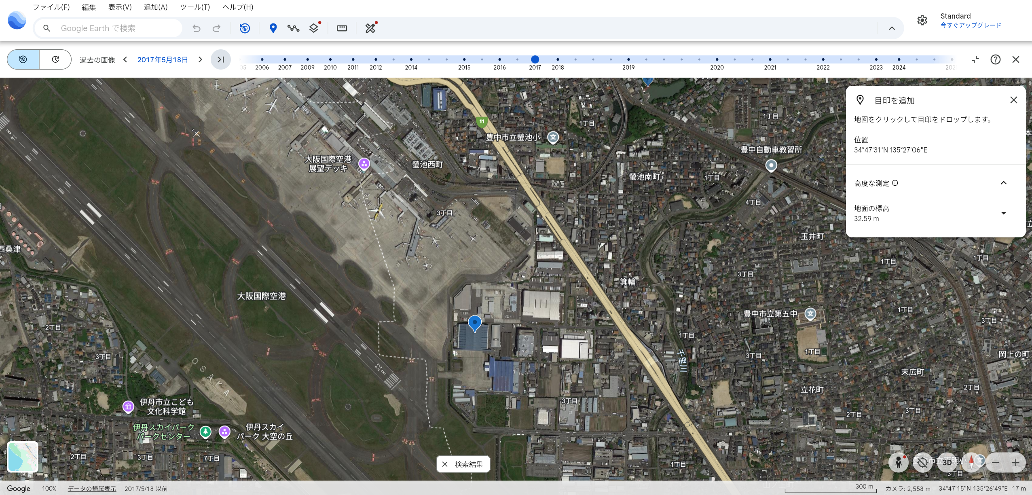Select the draw path tool
Viewport: 1032px width, 495px height.
293,28
